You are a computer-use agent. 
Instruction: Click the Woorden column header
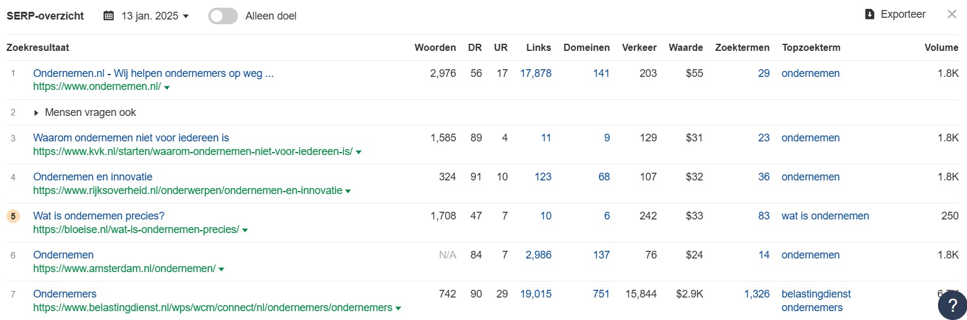[x=435, y=47]
